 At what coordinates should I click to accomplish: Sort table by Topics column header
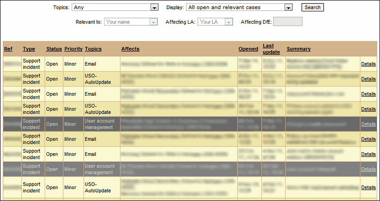click(x=93, y=49)
